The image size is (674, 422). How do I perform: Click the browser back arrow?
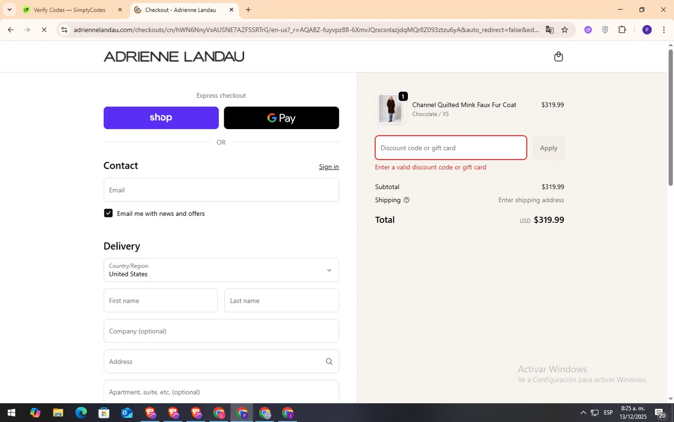(x=10, y=30)
